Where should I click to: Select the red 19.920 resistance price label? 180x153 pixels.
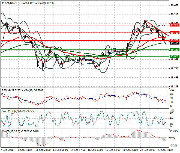click(x=175, y=25)
